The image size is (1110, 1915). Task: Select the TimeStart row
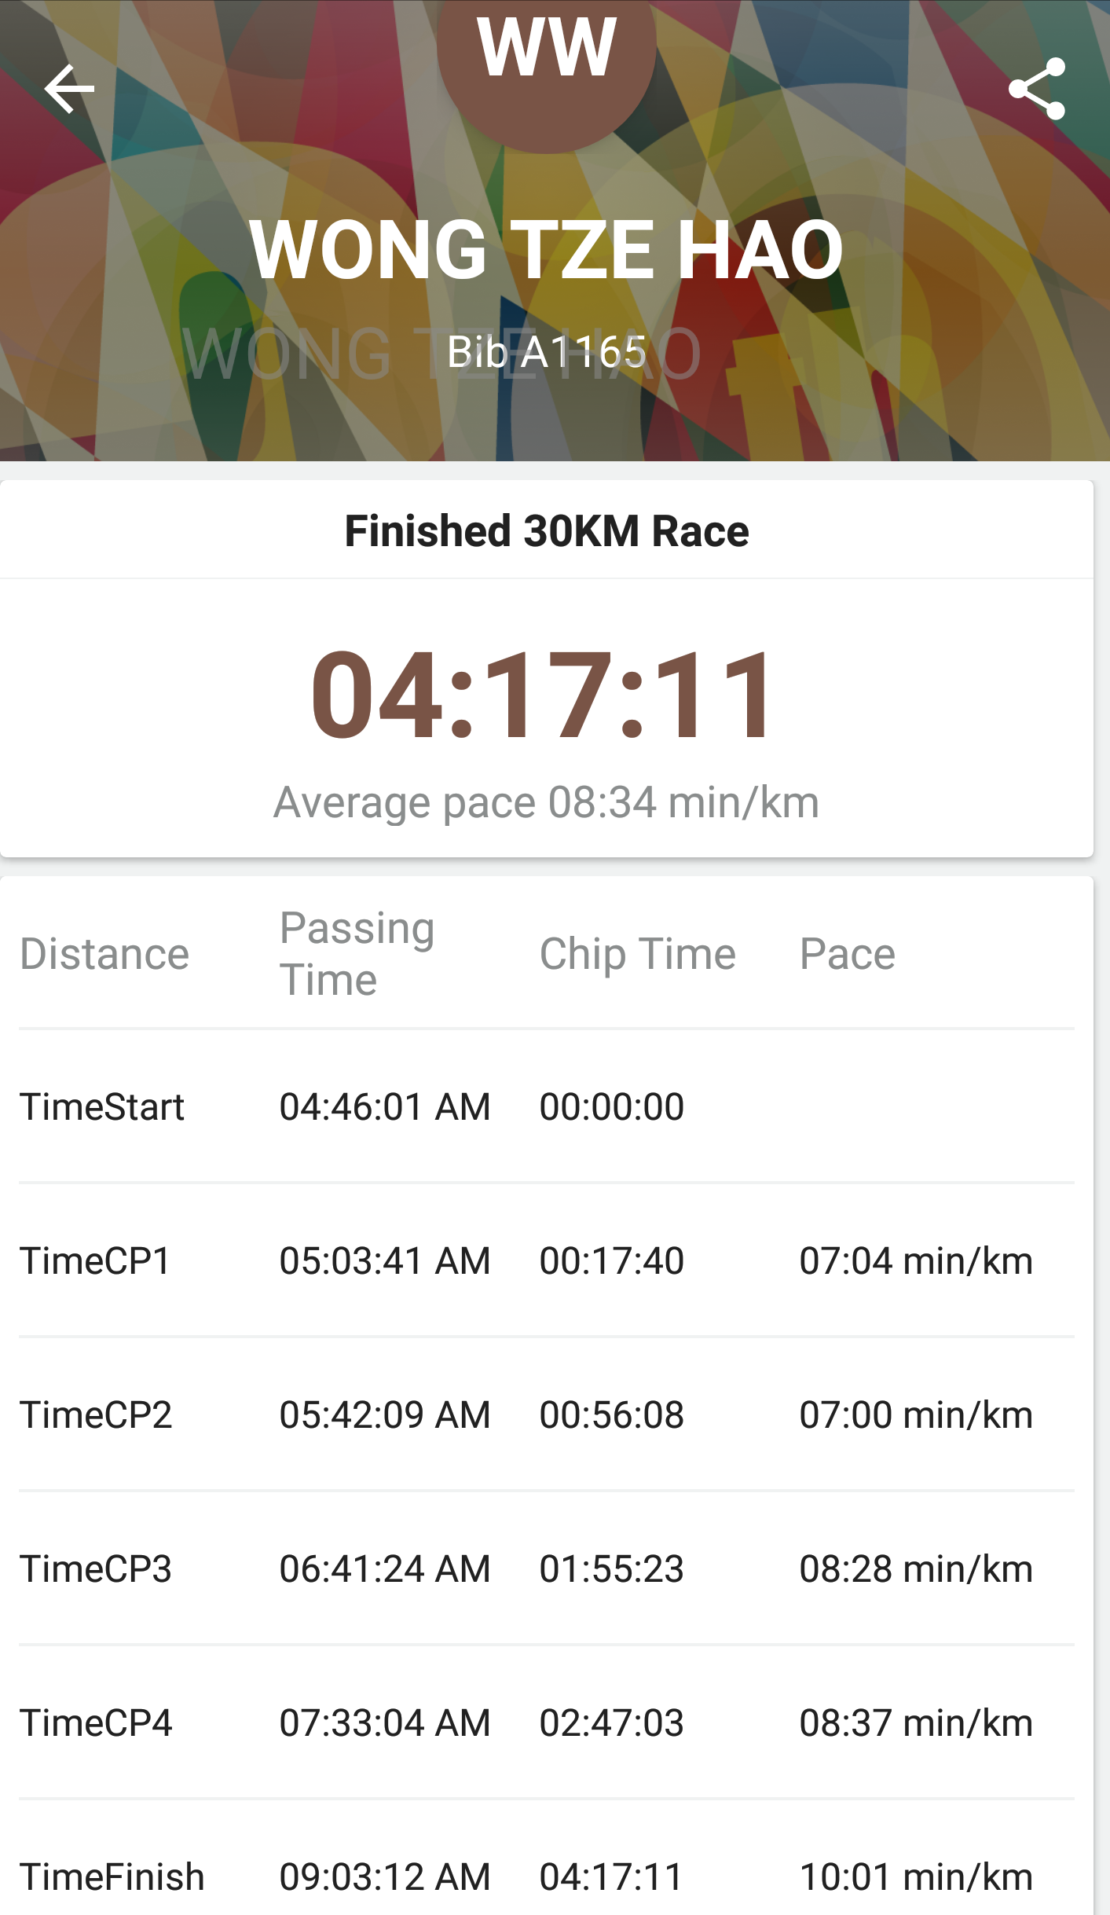point(547,1106)
